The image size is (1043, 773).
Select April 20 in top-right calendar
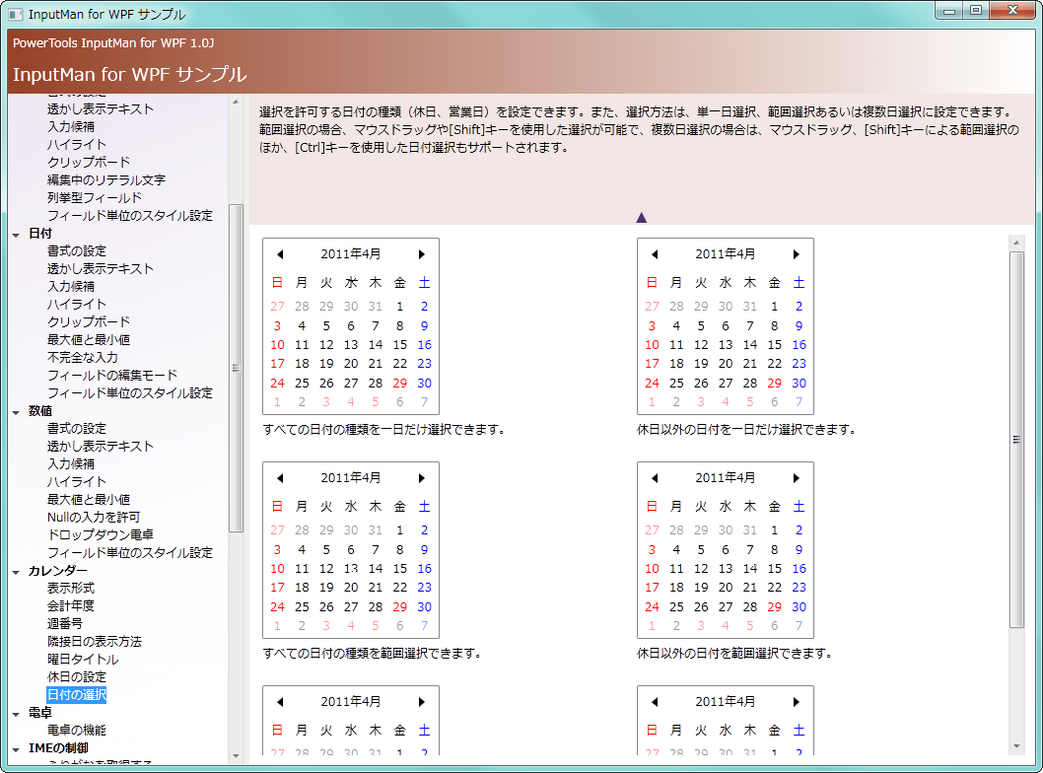(x=726, y=364)
